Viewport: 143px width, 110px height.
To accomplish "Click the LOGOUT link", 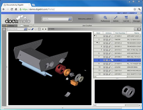I will click(132, 13).
